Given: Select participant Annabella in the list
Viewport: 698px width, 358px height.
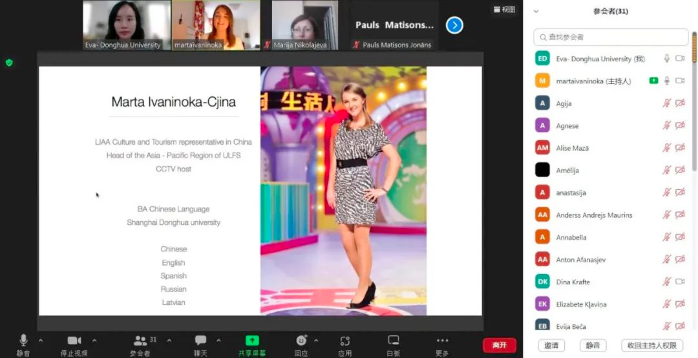Looking at the screenshot, I should 610,237.
